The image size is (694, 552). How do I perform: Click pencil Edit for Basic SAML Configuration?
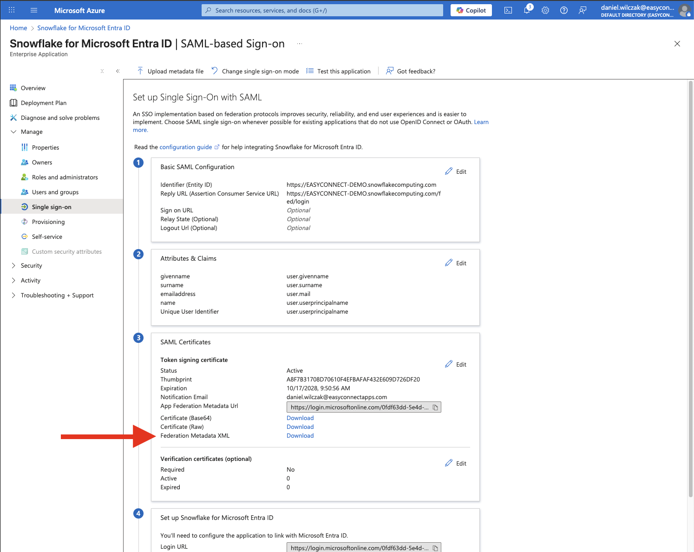coord(456,171)
